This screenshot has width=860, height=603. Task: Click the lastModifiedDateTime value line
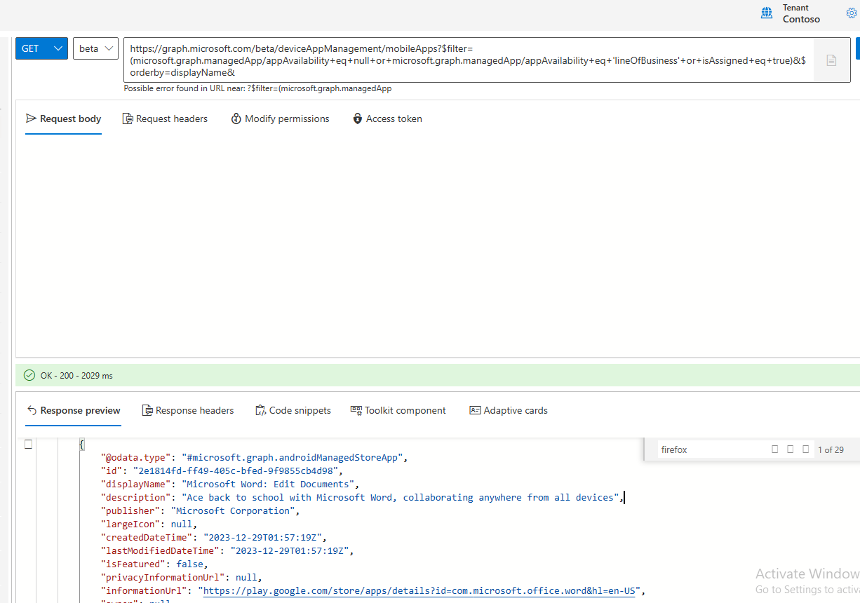coord(227,550)
